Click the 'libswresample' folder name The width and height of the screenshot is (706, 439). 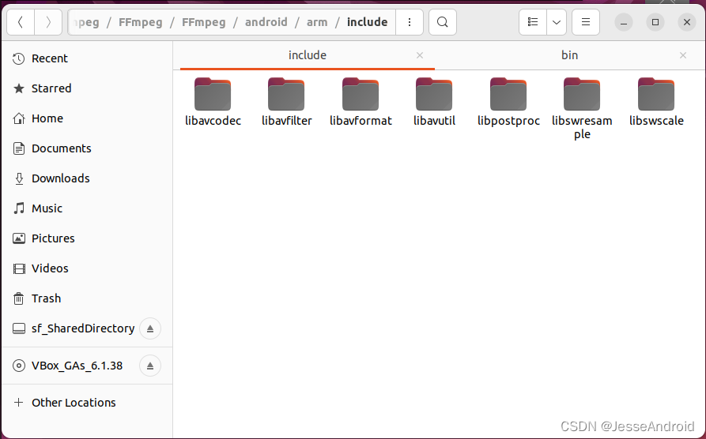(582, 127)
